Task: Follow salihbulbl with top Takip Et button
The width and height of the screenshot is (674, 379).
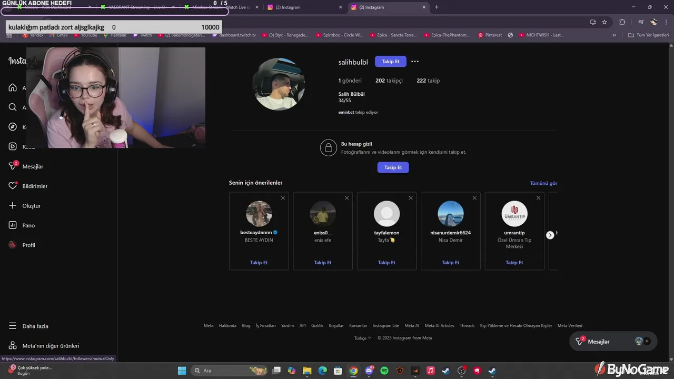Action: pyautogui.click(x=391, y=62)
